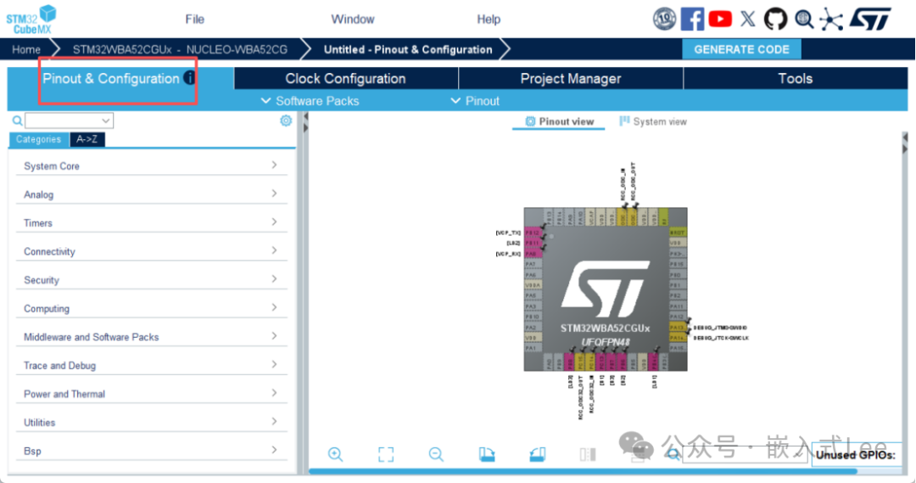Expand the Utilities category
The height and width of the screenshot is (483, 916).
(151, 423)
